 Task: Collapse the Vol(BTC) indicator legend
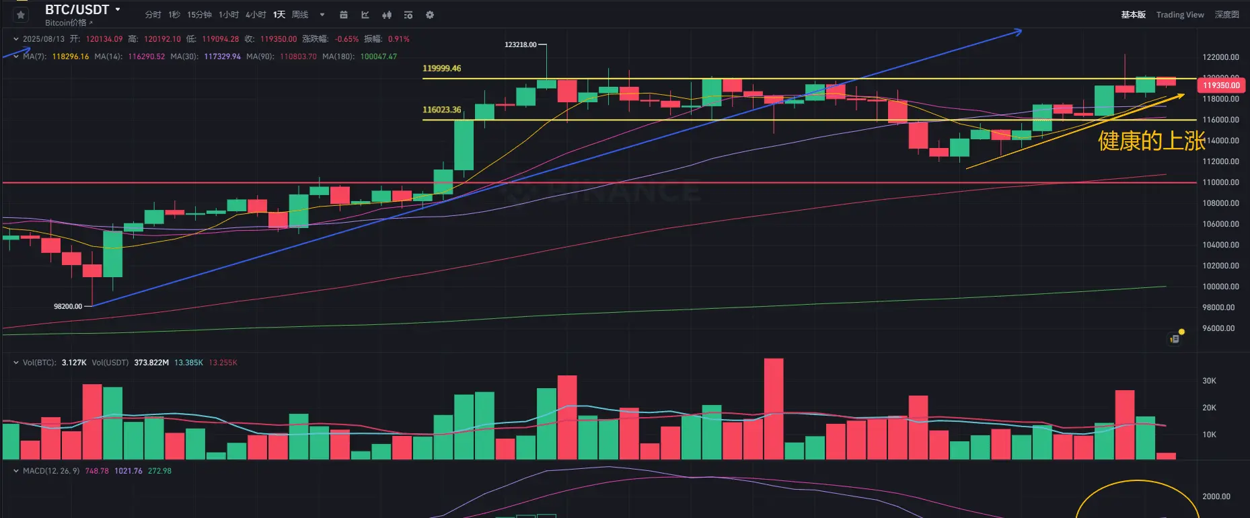click(x=16, y=363)
